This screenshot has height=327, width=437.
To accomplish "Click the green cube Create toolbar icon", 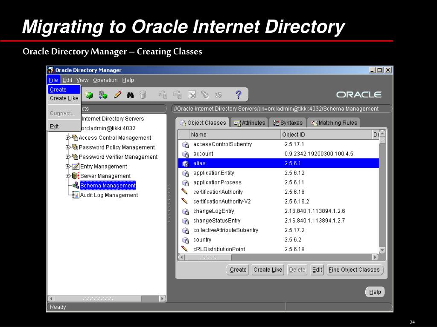I will click(89, 95).
